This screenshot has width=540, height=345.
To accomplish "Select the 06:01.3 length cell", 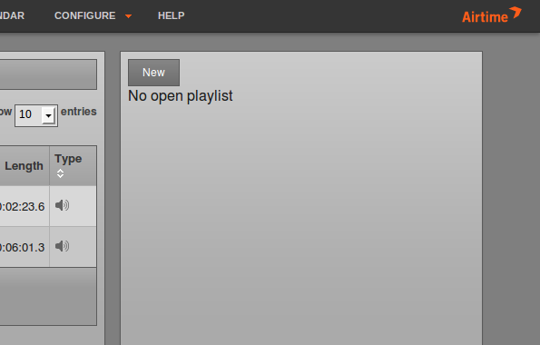I will (x=25, y=247).
